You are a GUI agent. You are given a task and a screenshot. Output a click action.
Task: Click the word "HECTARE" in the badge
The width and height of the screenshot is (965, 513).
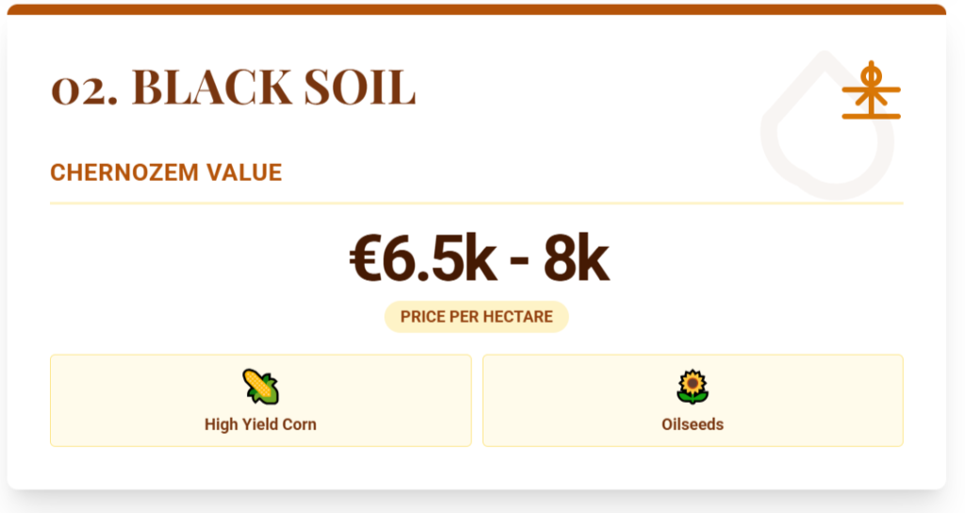(x=519, y=316)
